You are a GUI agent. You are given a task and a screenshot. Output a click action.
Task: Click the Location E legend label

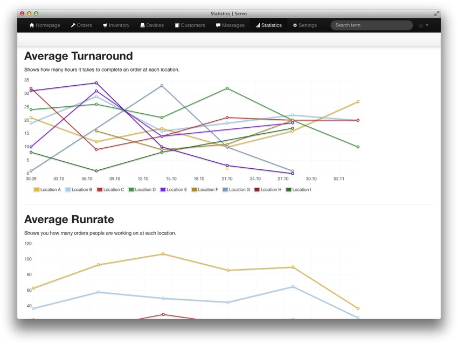[x=177, y=190]
